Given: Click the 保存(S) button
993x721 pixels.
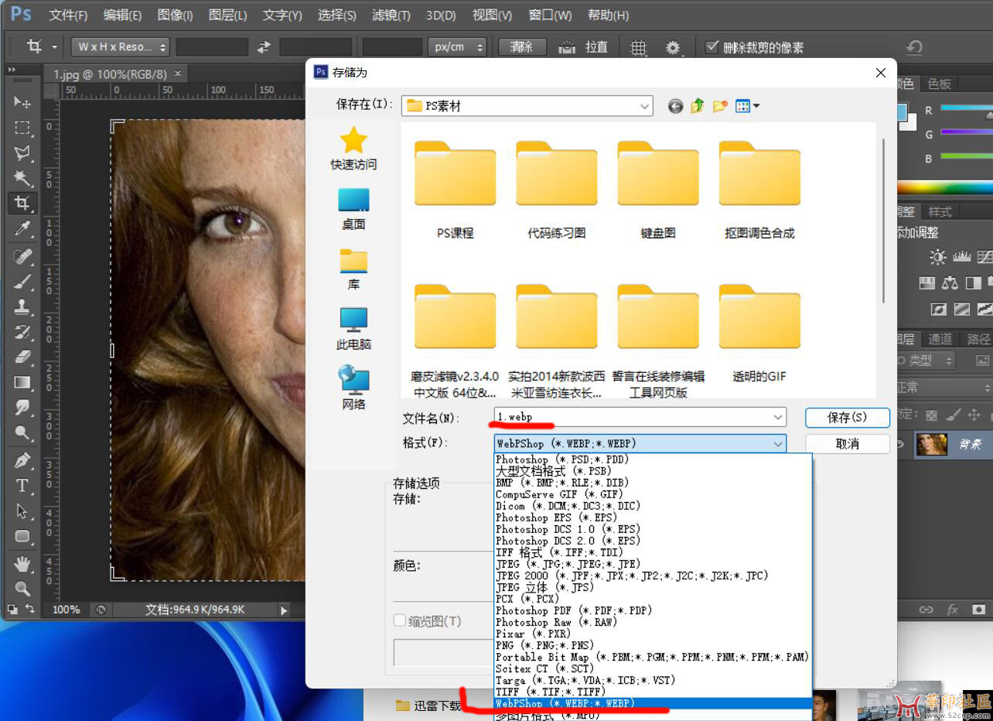Looking at the screenshot, I should 848,417.
